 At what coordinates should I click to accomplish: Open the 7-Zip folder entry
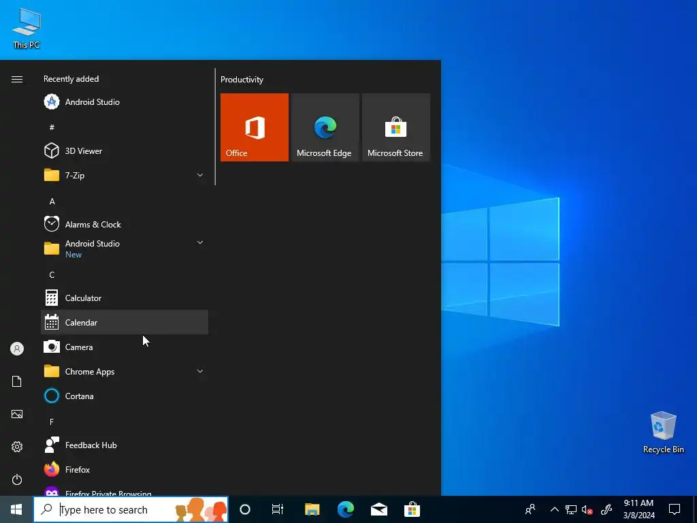125,175
